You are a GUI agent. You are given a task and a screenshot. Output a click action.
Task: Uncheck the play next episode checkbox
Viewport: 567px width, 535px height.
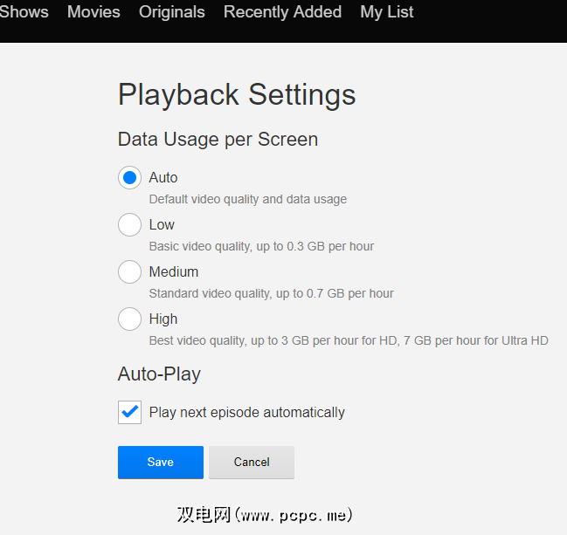[129, 412]
